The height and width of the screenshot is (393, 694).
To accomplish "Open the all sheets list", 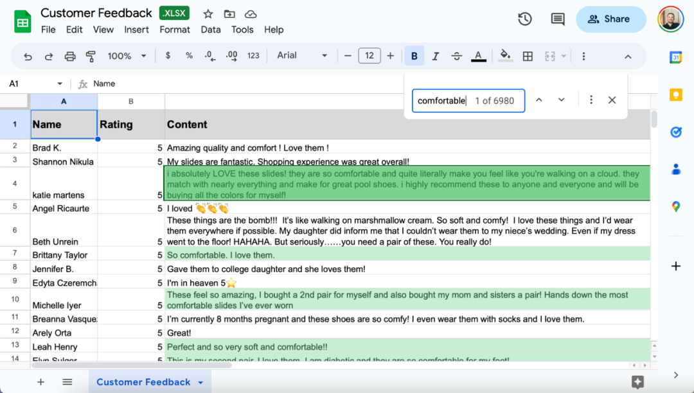I will tap(67, 382).
